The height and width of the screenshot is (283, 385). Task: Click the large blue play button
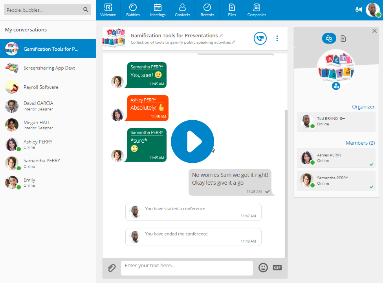click(192, 141)
